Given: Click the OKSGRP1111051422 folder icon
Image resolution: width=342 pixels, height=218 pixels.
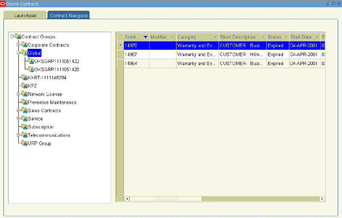Looking at the screenshot, I should coord(31,61).
